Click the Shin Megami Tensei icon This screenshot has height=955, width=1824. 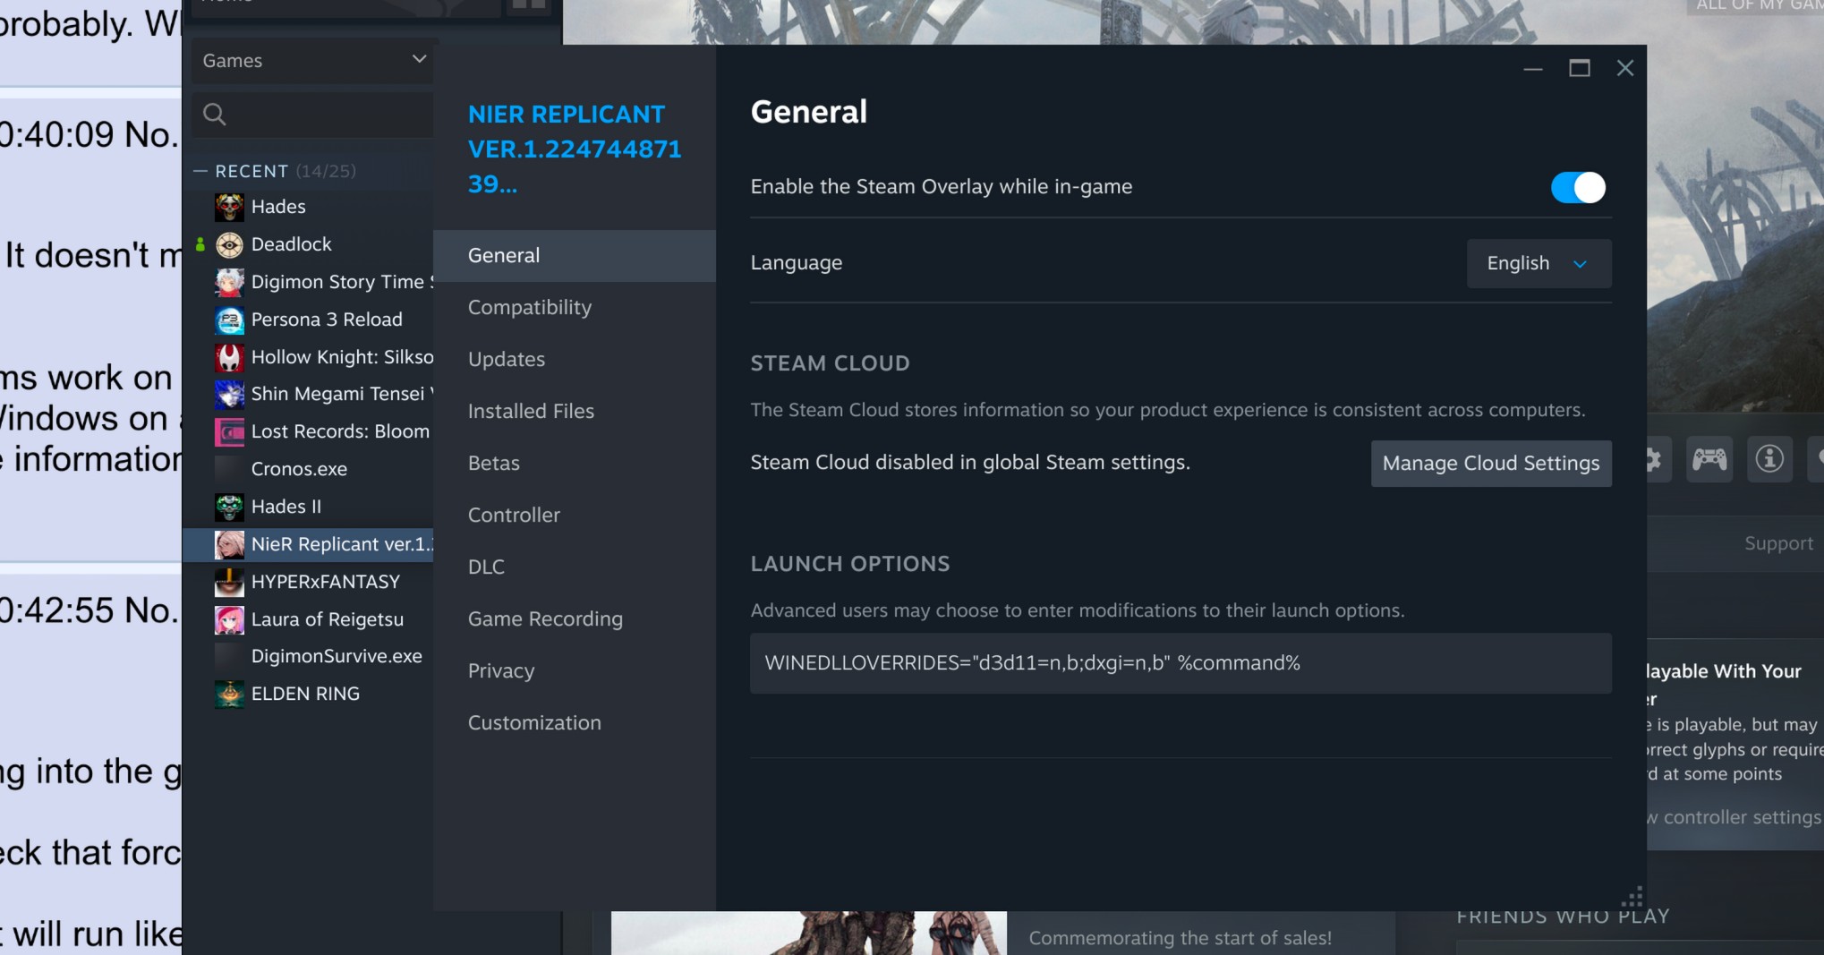coord(229,394)
